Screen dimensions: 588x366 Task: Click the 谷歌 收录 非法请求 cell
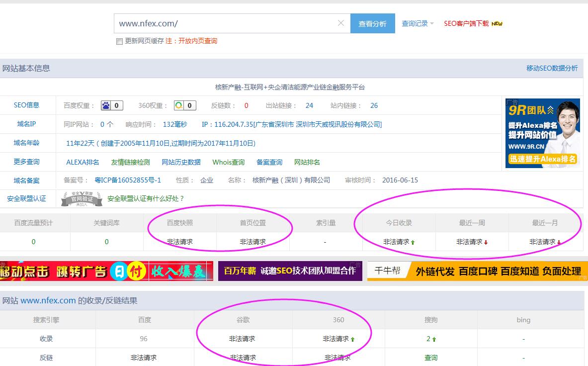243,339
